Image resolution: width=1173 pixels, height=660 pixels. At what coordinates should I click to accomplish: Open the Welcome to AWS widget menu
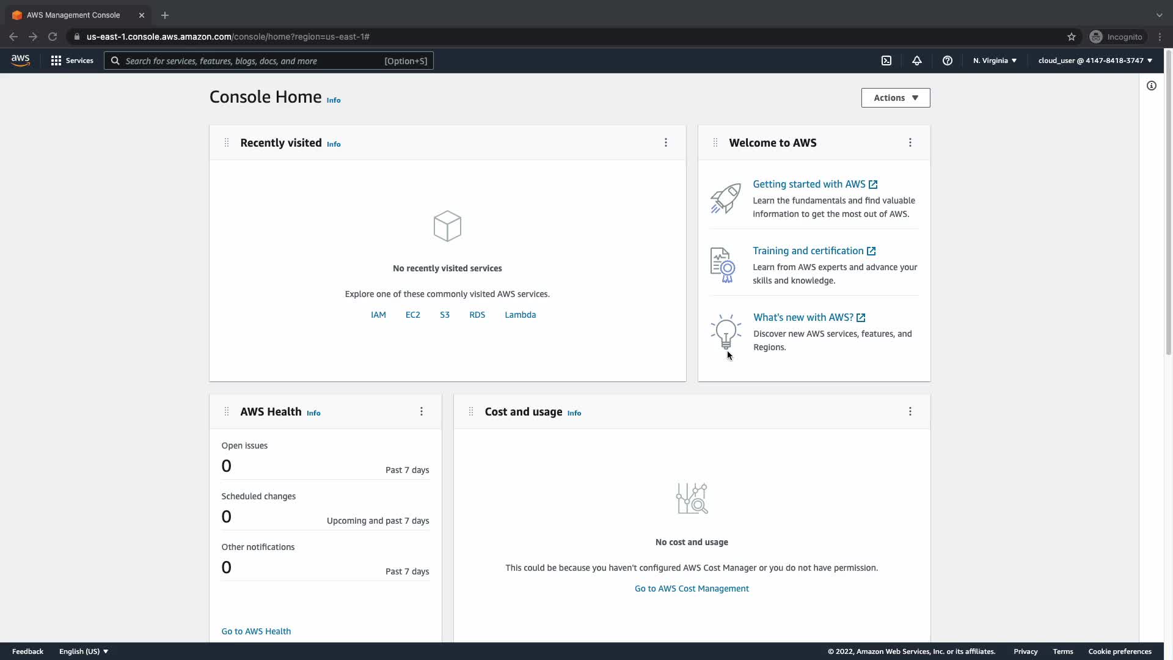[910, 142]
